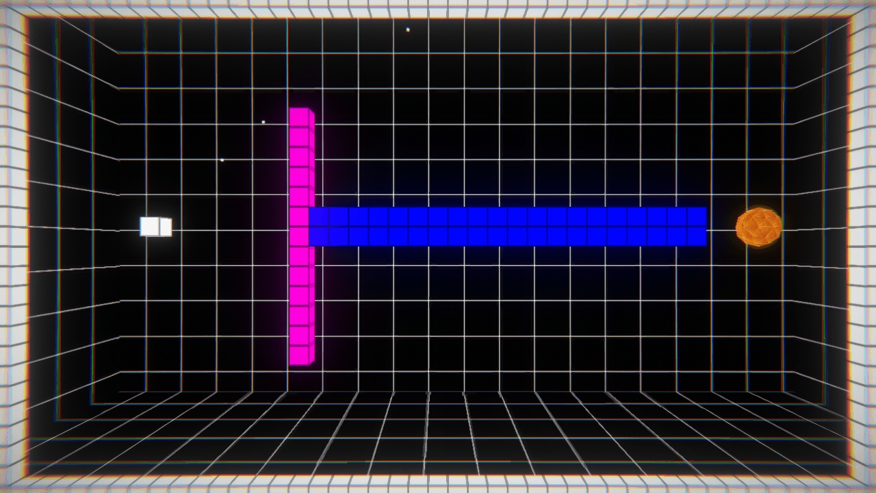Click the small white dot near the top center
Image resolution: width=876 pixels, height=493 pixels.
408,29
